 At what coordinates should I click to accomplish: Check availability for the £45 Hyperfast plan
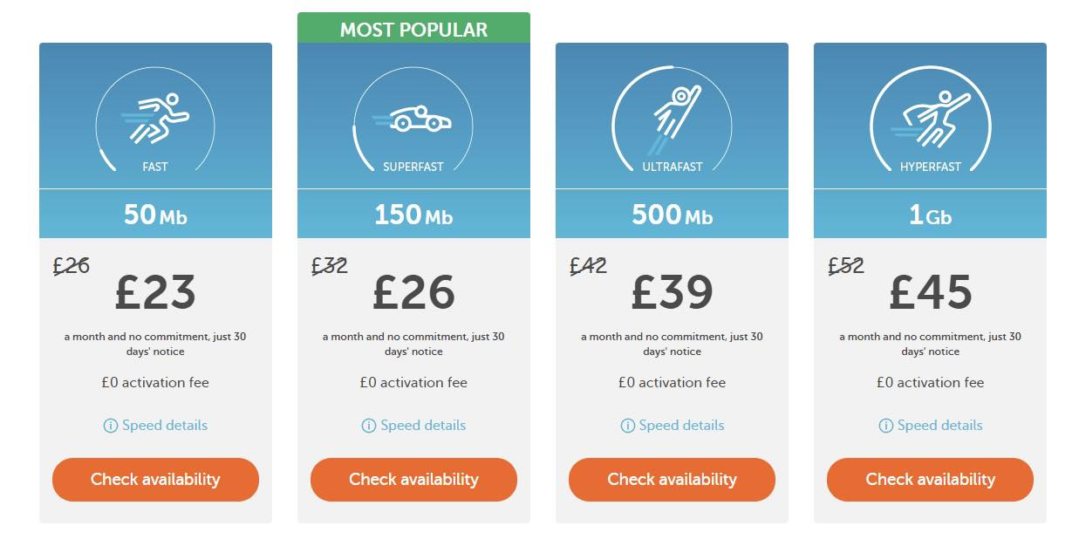click(x=930, y=480)
